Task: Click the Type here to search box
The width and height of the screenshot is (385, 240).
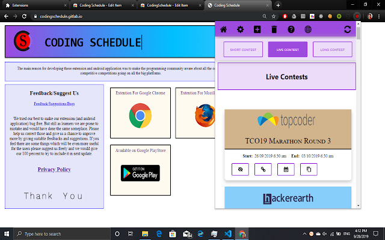Action: click(x=62, y=233)
